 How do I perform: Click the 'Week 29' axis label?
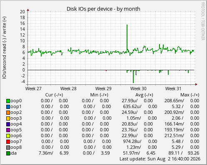[103, 89]
